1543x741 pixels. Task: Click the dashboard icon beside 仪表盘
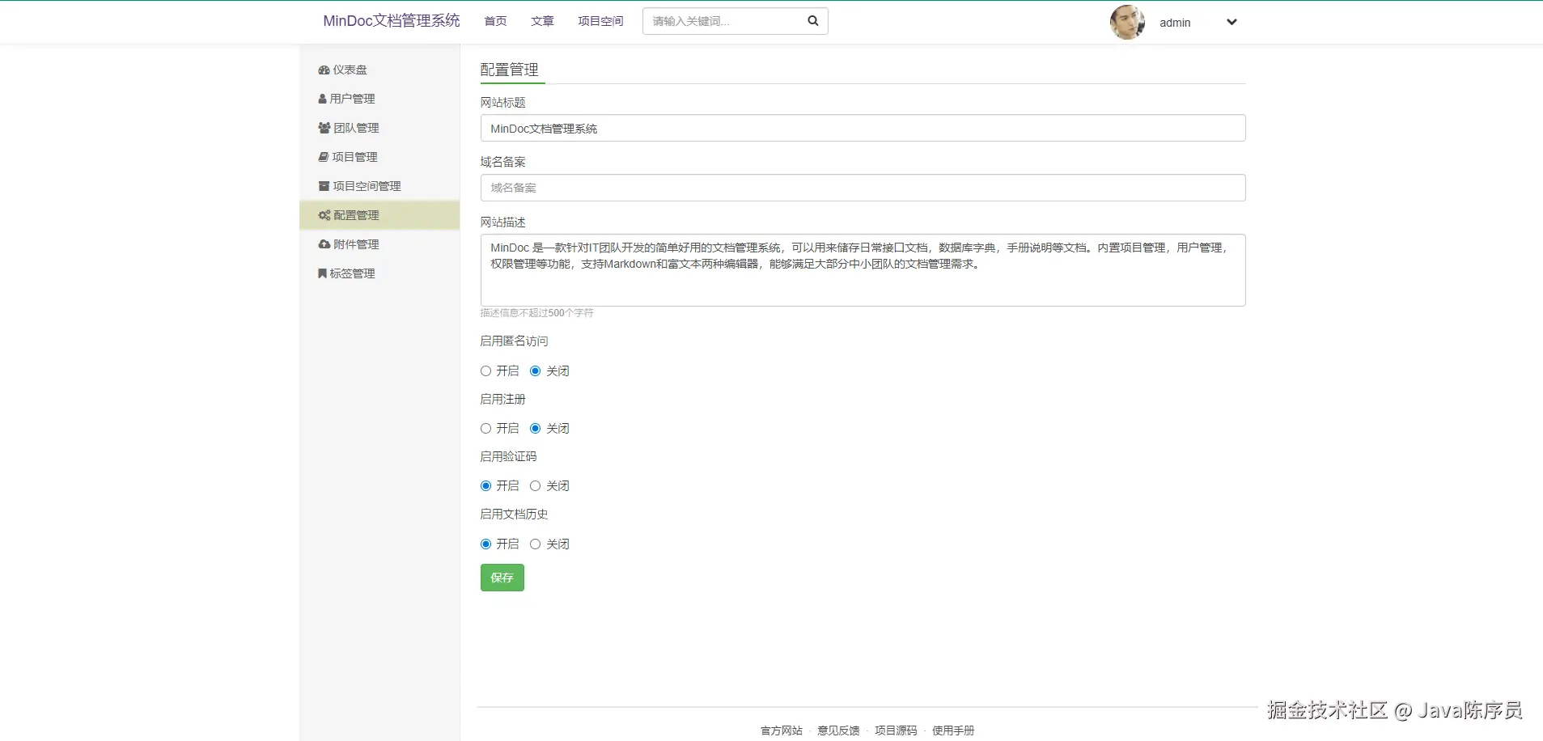click(x=324, y=70)
